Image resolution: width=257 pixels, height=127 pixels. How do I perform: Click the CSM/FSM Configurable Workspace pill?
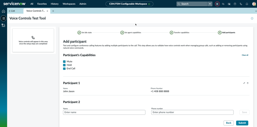click(129, 4)
